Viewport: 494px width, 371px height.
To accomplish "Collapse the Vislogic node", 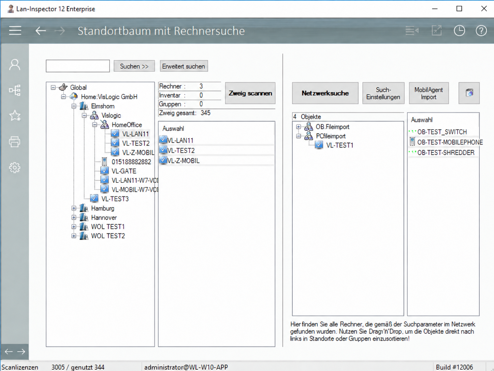I will tap(84, 115).
